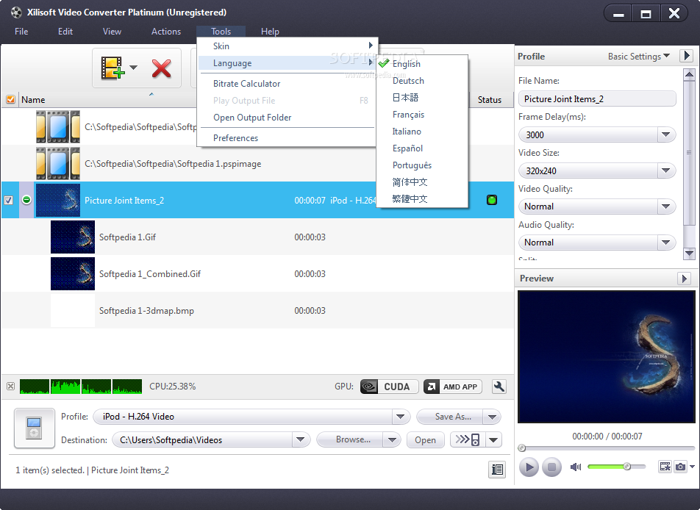Open the Edit menu
Viewport: 700px width, 510px height.
pyautogui.click(x=65, y=32)
